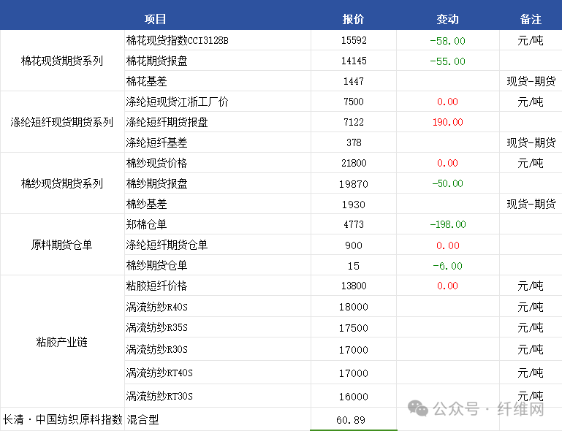562x431 pixels.
Task: Select the warehouse receipt value 900
Action: click(354, 245)
